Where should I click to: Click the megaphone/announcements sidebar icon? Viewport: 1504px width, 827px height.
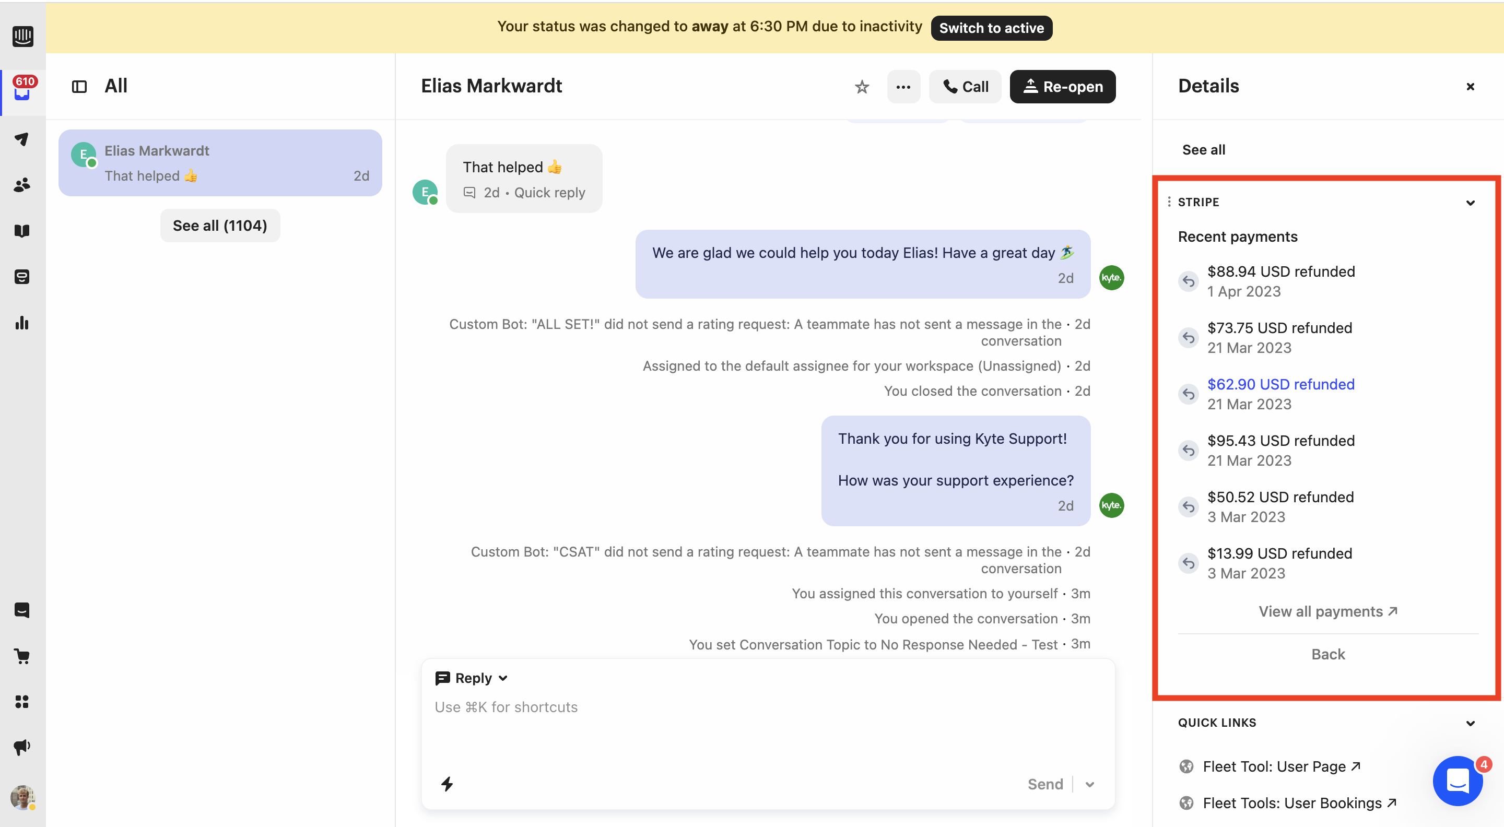(22, 743)
